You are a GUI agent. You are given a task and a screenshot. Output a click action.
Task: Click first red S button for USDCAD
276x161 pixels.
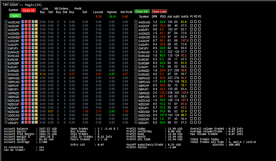[26, 115]
